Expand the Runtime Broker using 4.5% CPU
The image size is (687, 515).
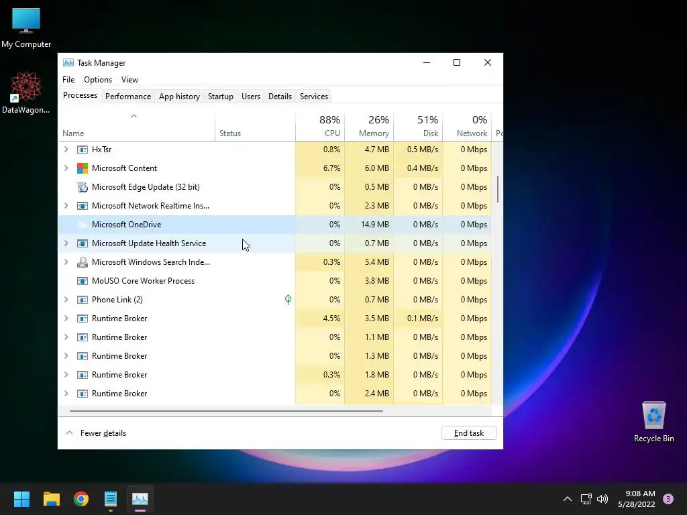coord(66,319)
